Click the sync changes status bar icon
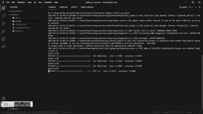 click(x=30, y=112)
